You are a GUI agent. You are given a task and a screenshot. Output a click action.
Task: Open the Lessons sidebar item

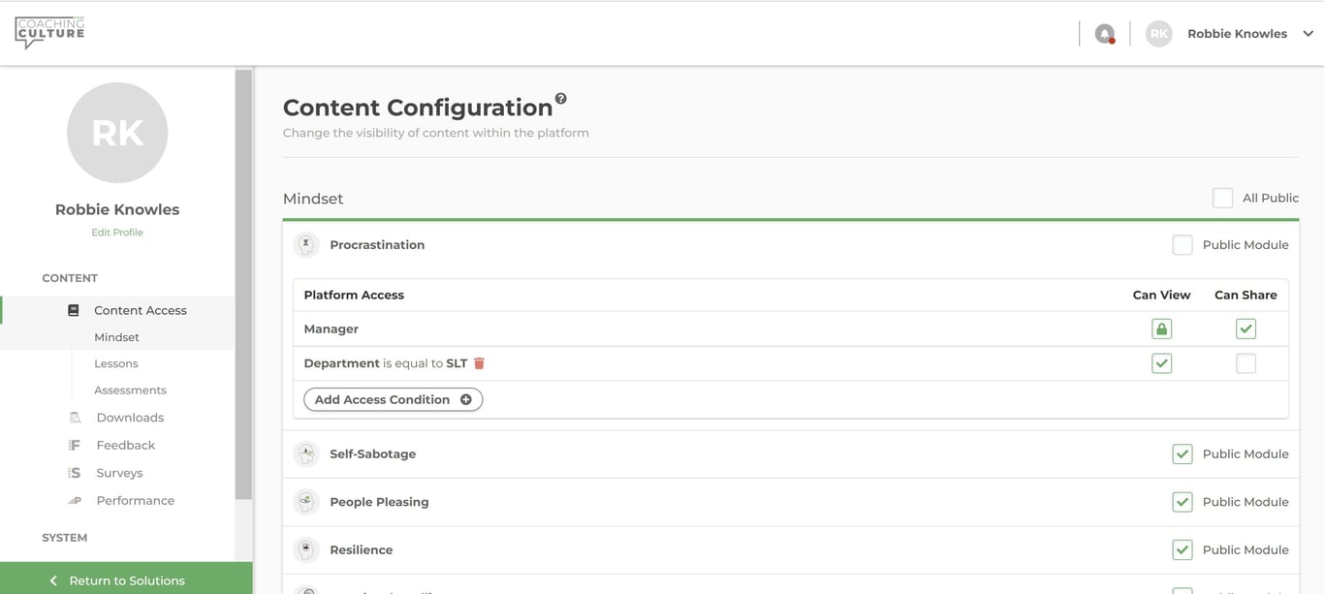[x=116, y=363]
